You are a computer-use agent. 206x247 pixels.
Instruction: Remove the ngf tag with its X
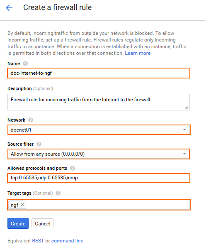22,205
